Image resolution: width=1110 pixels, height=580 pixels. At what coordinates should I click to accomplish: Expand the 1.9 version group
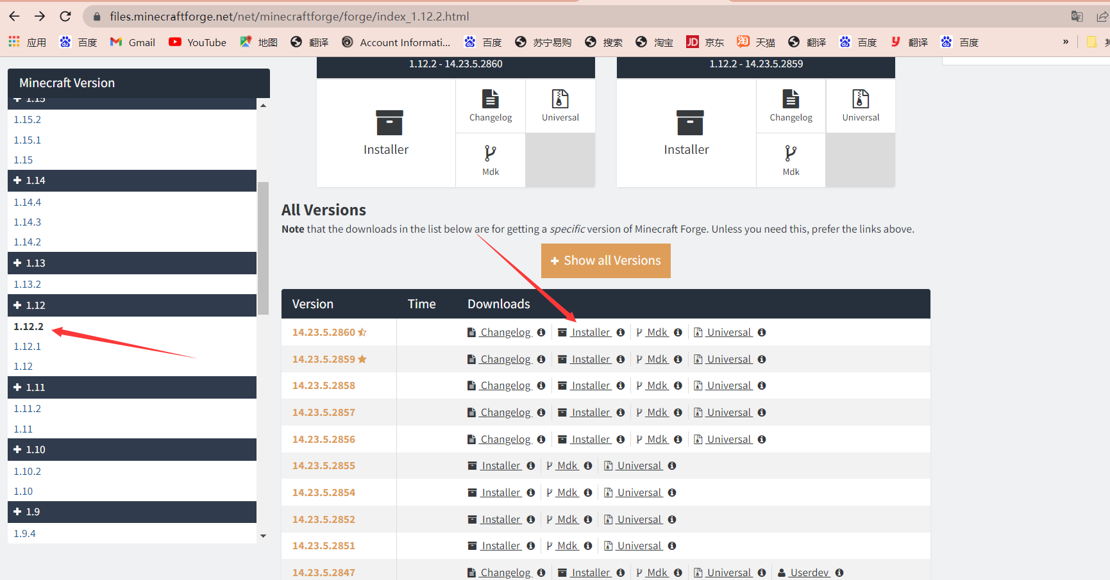click(x=132, y=512)
